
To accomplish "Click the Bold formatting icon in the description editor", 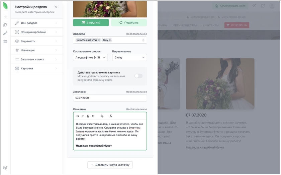I will point(78,116).
